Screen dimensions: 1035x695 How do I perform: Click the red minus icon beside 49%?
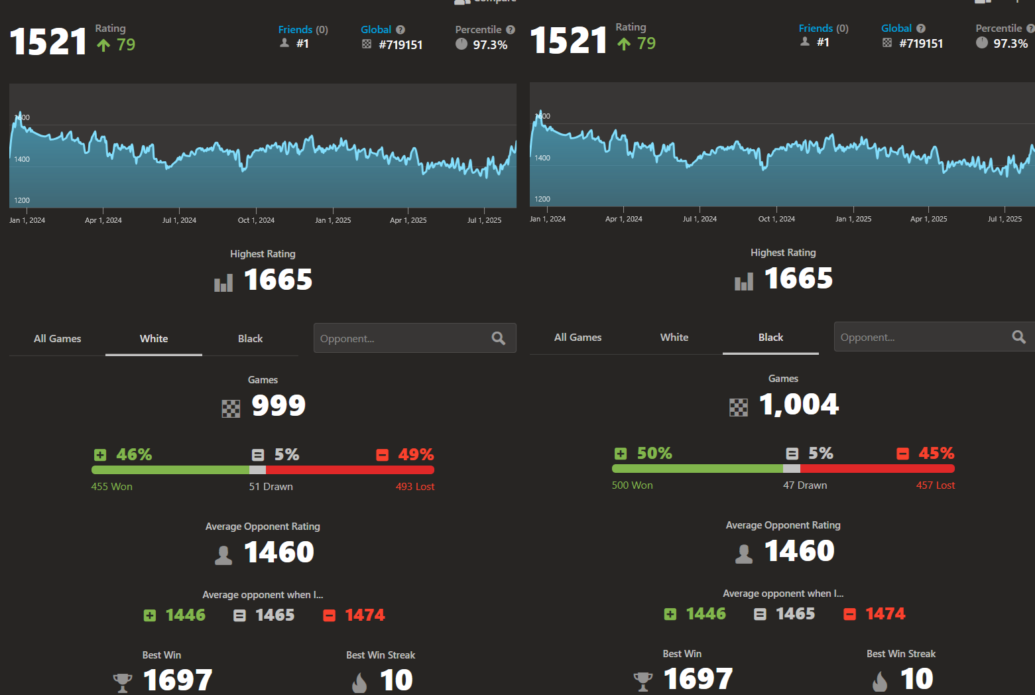(x=383, y=455)
